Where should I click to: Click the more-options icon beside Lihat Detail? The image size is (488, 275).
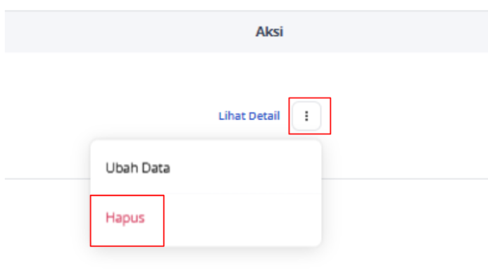(306, 116)
